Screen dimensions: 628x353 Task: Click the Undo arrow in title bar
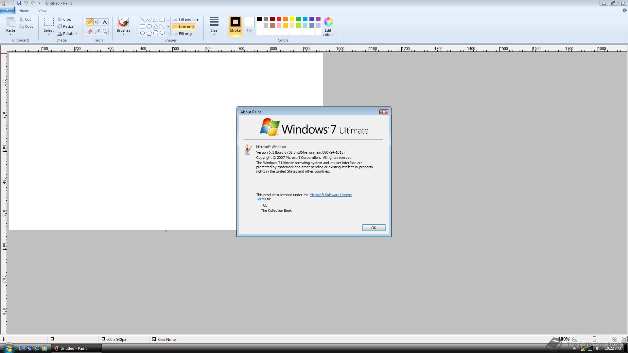point(26,3)
